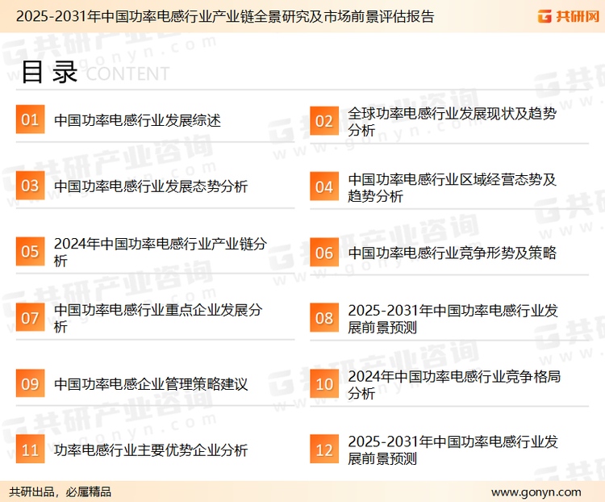Click the orange 04 chapter badge
Viewport: 605px width, 502px height.
click(x=324, y=186)
